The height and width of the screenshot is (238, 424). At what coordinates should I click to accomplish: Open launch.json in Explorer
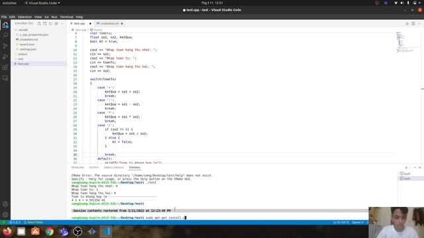tap(27, 44)
